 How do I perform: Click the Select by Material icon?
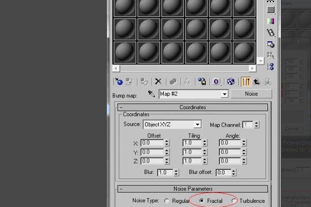(x=271, y=55)
